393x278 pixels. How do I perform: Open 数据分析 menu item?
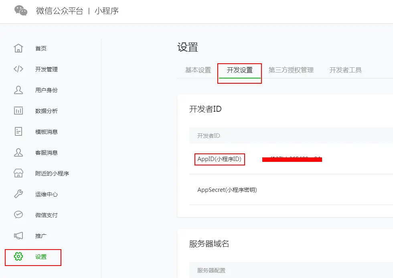(x=47, y=111)
